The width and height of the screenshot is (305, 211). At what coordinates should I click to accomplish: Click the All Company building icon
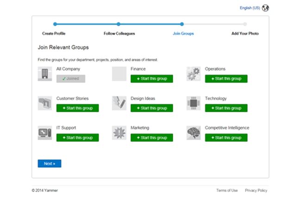coord(45,74)
